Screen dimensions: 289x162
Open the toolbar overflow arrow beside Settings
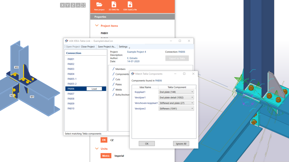(129, 48)
